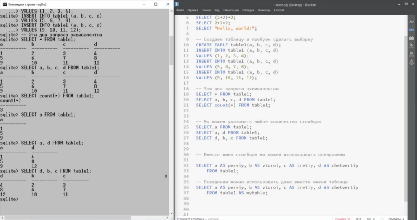Click the vertical scrollbar thumb in command prompt
Screen dimensions: 417x220
(171, 50)
